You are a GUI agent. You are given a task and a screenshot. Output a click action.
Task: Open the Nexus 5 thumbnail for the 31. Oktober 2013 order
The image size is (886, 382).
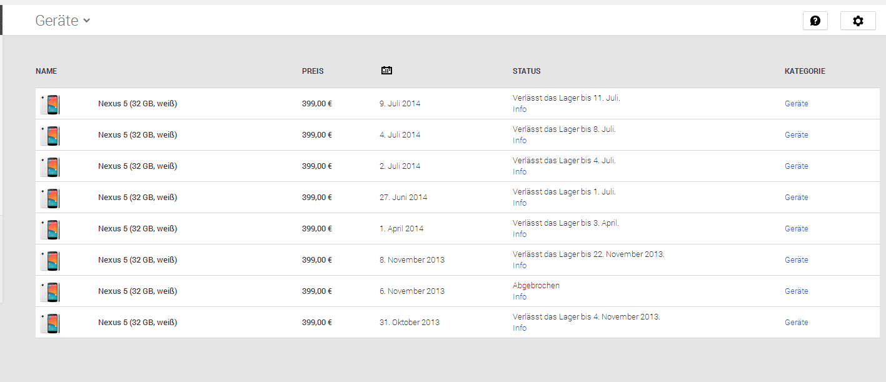50,323
